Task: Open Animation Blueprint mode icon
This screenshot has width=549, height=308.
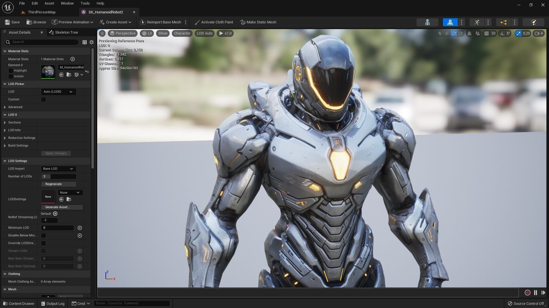Action: (x=504, y=22)
